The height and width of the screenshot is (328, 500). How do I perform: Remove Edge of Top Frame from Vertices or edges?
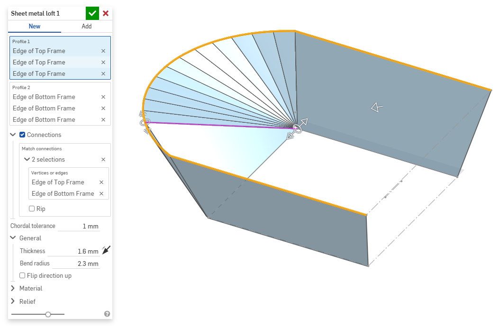(101, 182)
